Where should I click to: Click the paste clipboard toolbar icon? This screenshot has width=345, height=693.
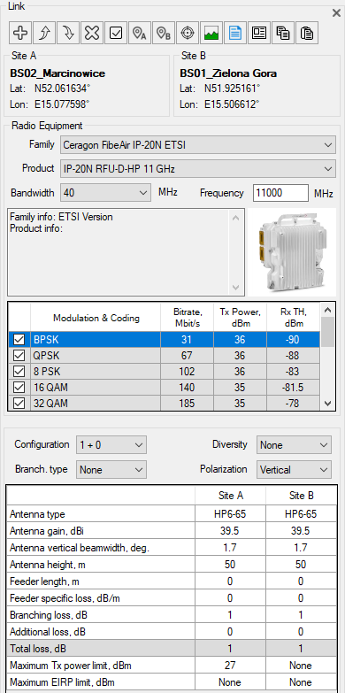307,33
